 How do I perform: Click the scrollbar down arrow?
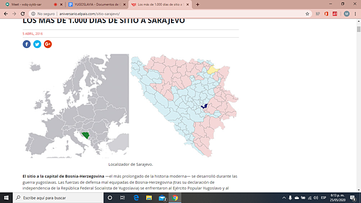(x=359, y=191)
